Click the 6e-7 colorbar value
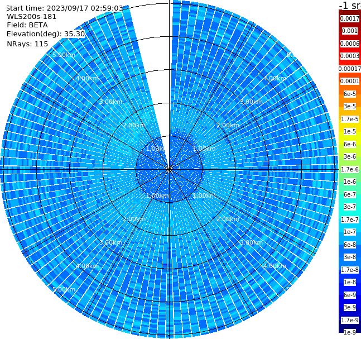361x339 pixels. click(350, 194)
